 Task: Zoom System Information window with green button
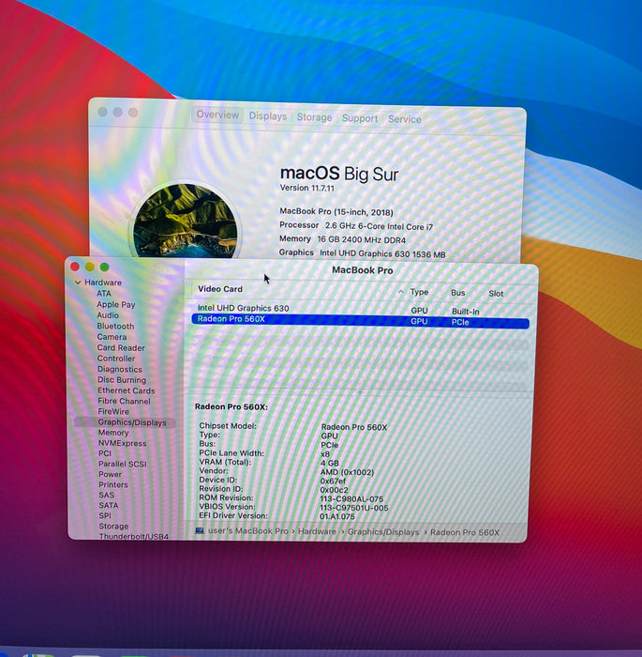tap(105, 267)
